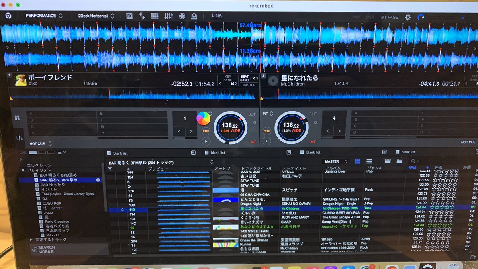Click deck 1 overview waveform
The image size is (478, 269).
point(133,96)
